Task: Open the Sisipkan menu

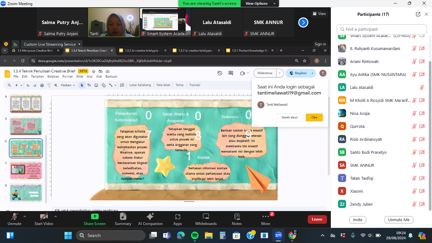Action: click(53, 77)
